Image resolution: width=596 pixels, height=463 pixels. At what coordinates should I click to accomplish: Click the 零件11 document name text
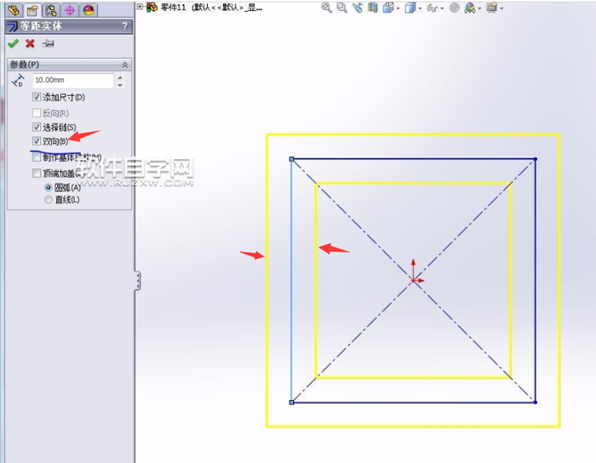[174, 7]
